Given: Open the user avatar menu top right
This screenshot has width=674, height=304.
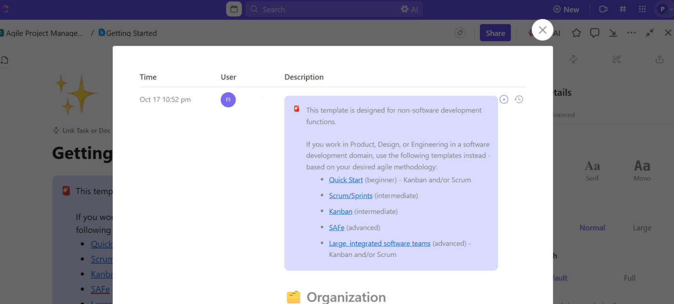Looking at the screenshot, I should pyautogui.click(x=662, y=9).
